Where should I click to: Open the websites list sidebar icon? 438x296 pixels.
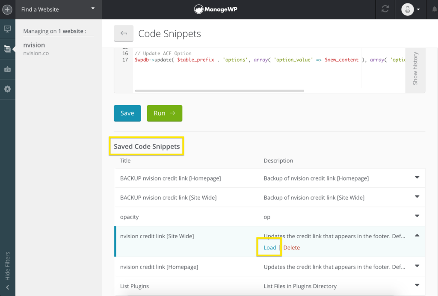click(x=8, y=49)
